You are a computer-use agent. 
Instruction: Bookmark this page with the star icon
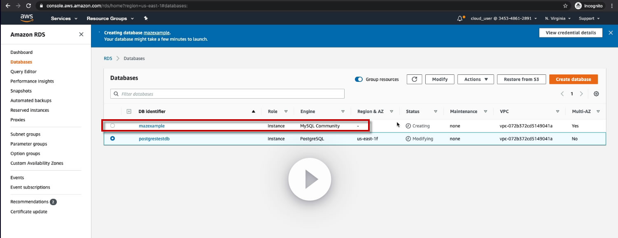coord(565,6)
